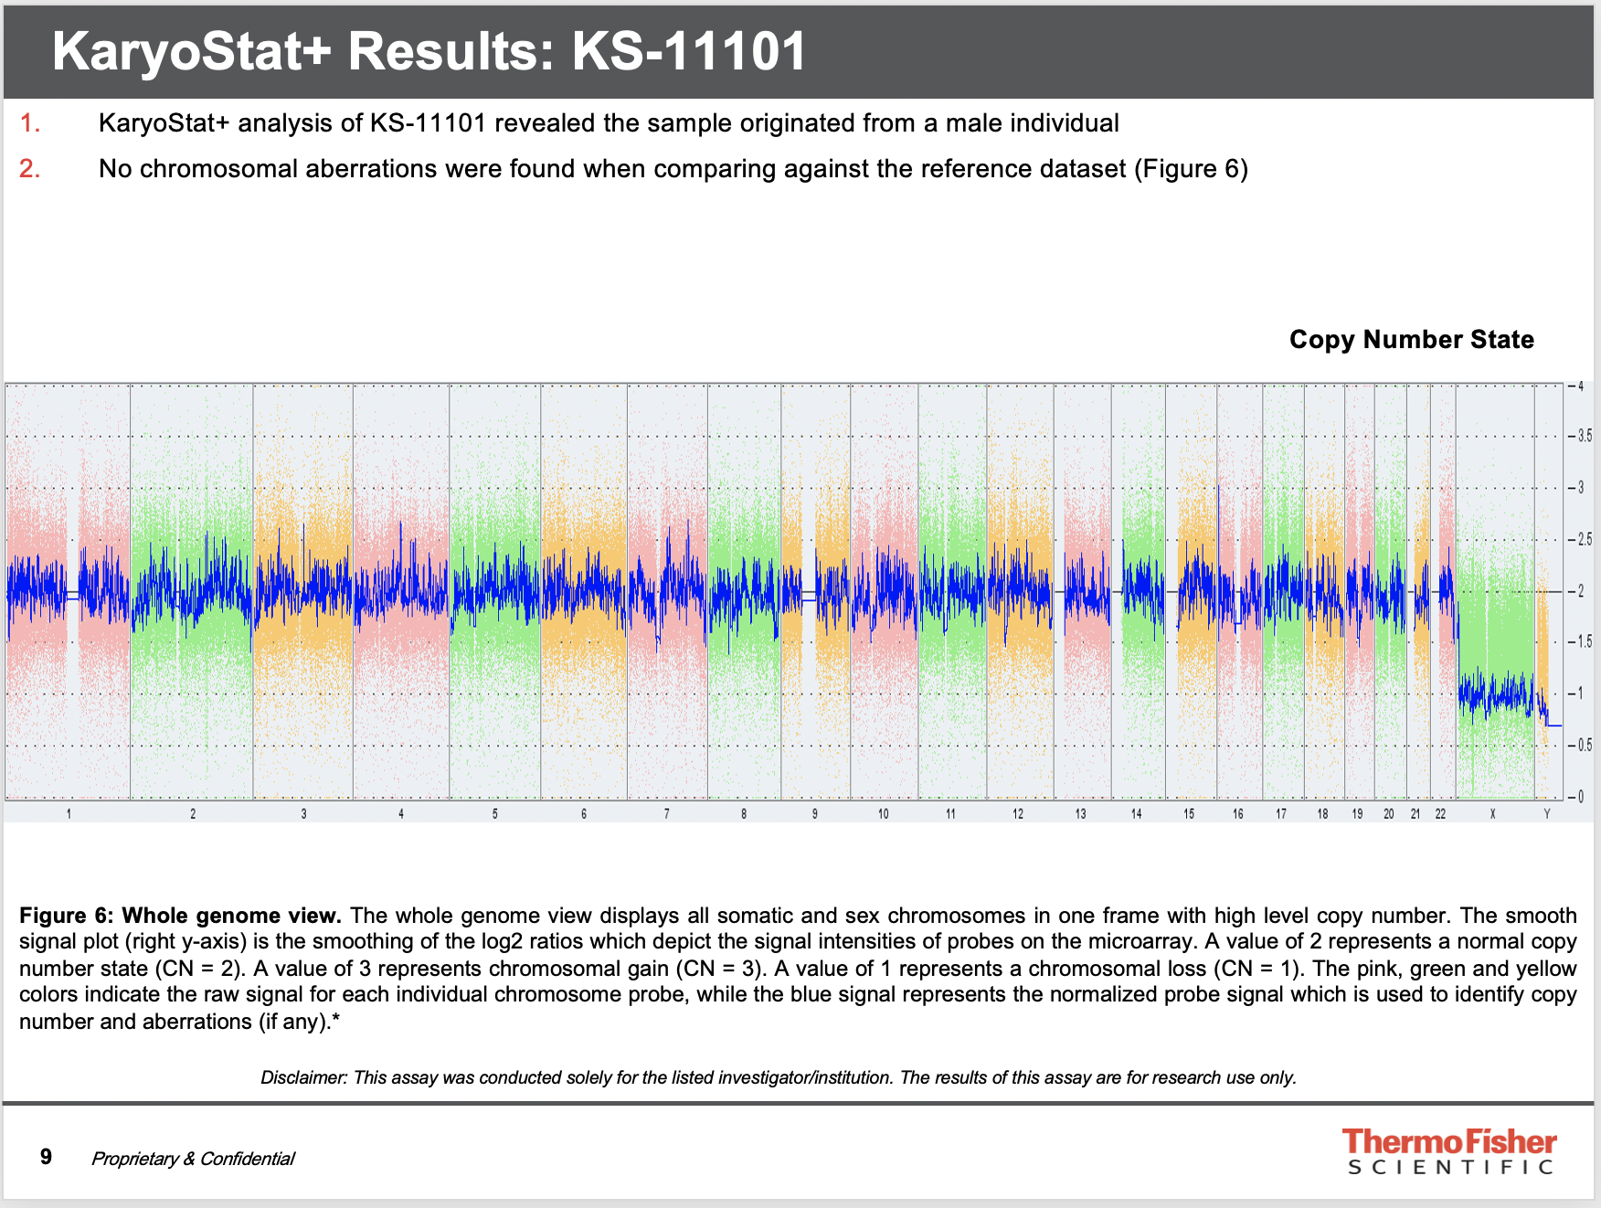This screenshot has width=1601, height=1208.
Task: Click chromosome 10 label on x-axis
Action: pos(884,813)
